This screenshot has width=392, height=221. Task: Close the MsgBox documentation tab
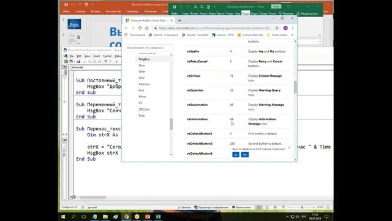point(171,20)
